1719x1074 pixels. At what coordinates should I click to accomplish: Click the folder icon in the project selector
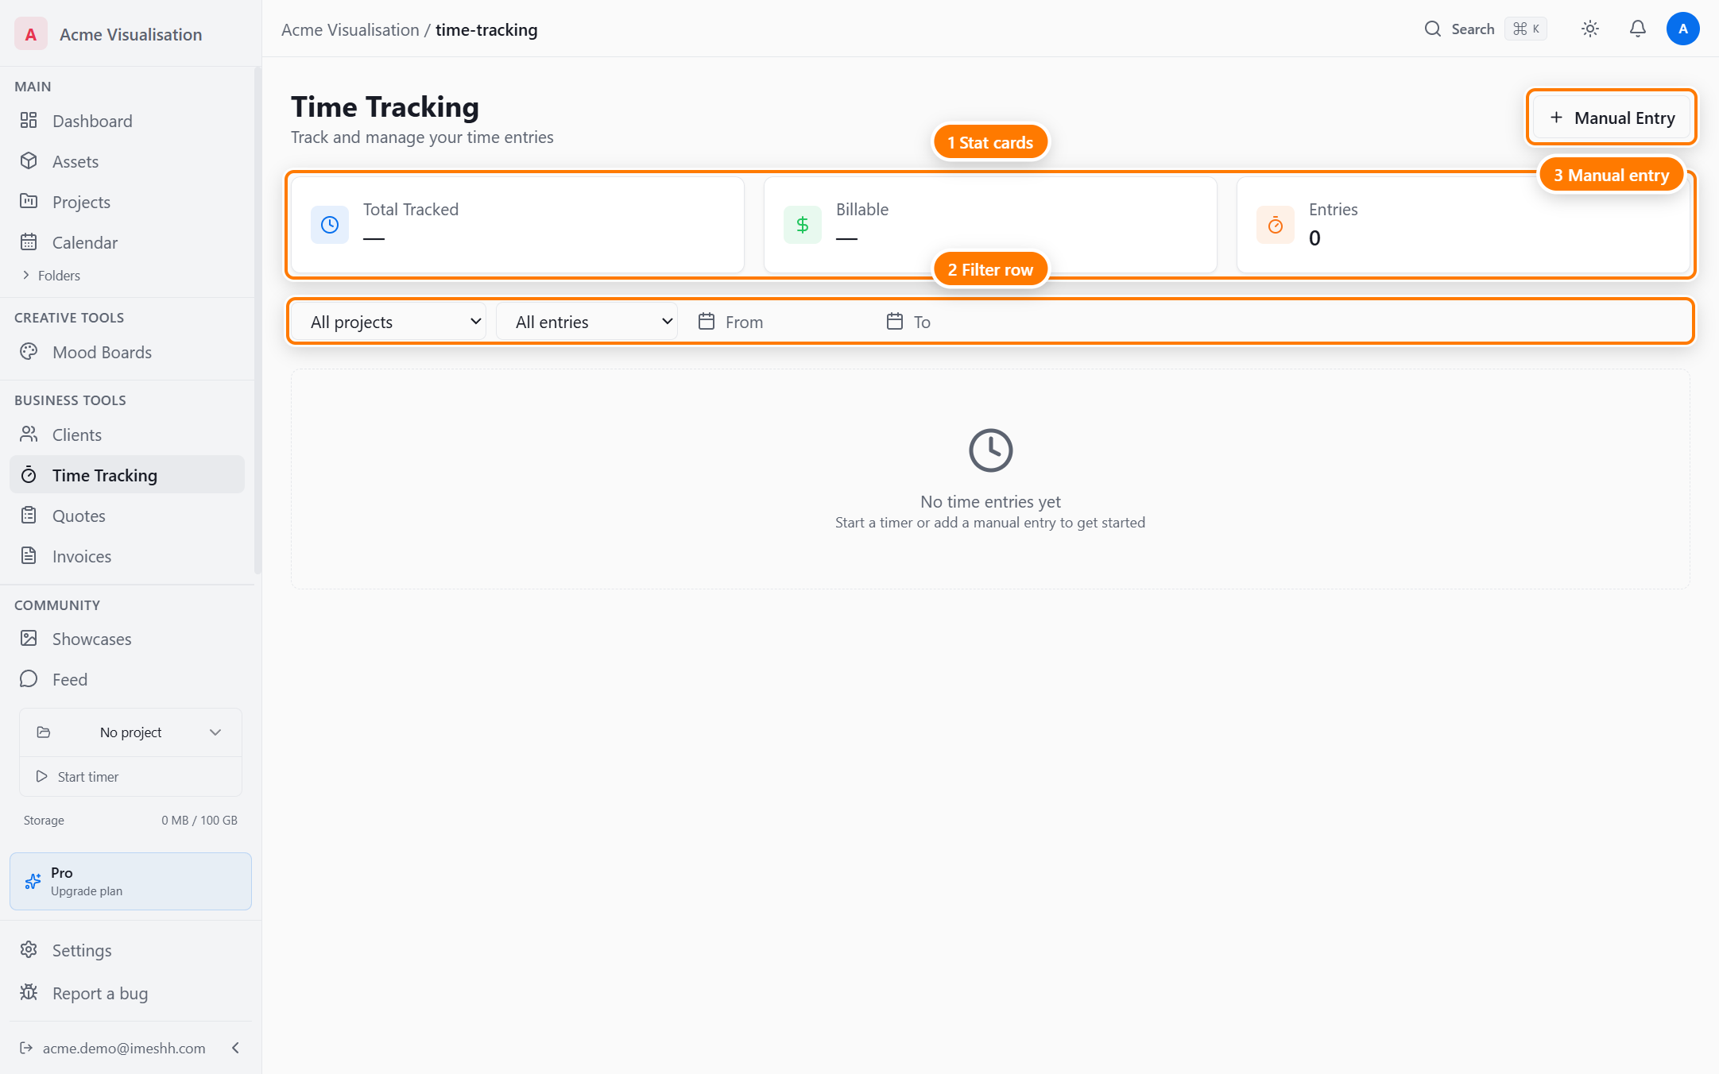click(44, 732)
